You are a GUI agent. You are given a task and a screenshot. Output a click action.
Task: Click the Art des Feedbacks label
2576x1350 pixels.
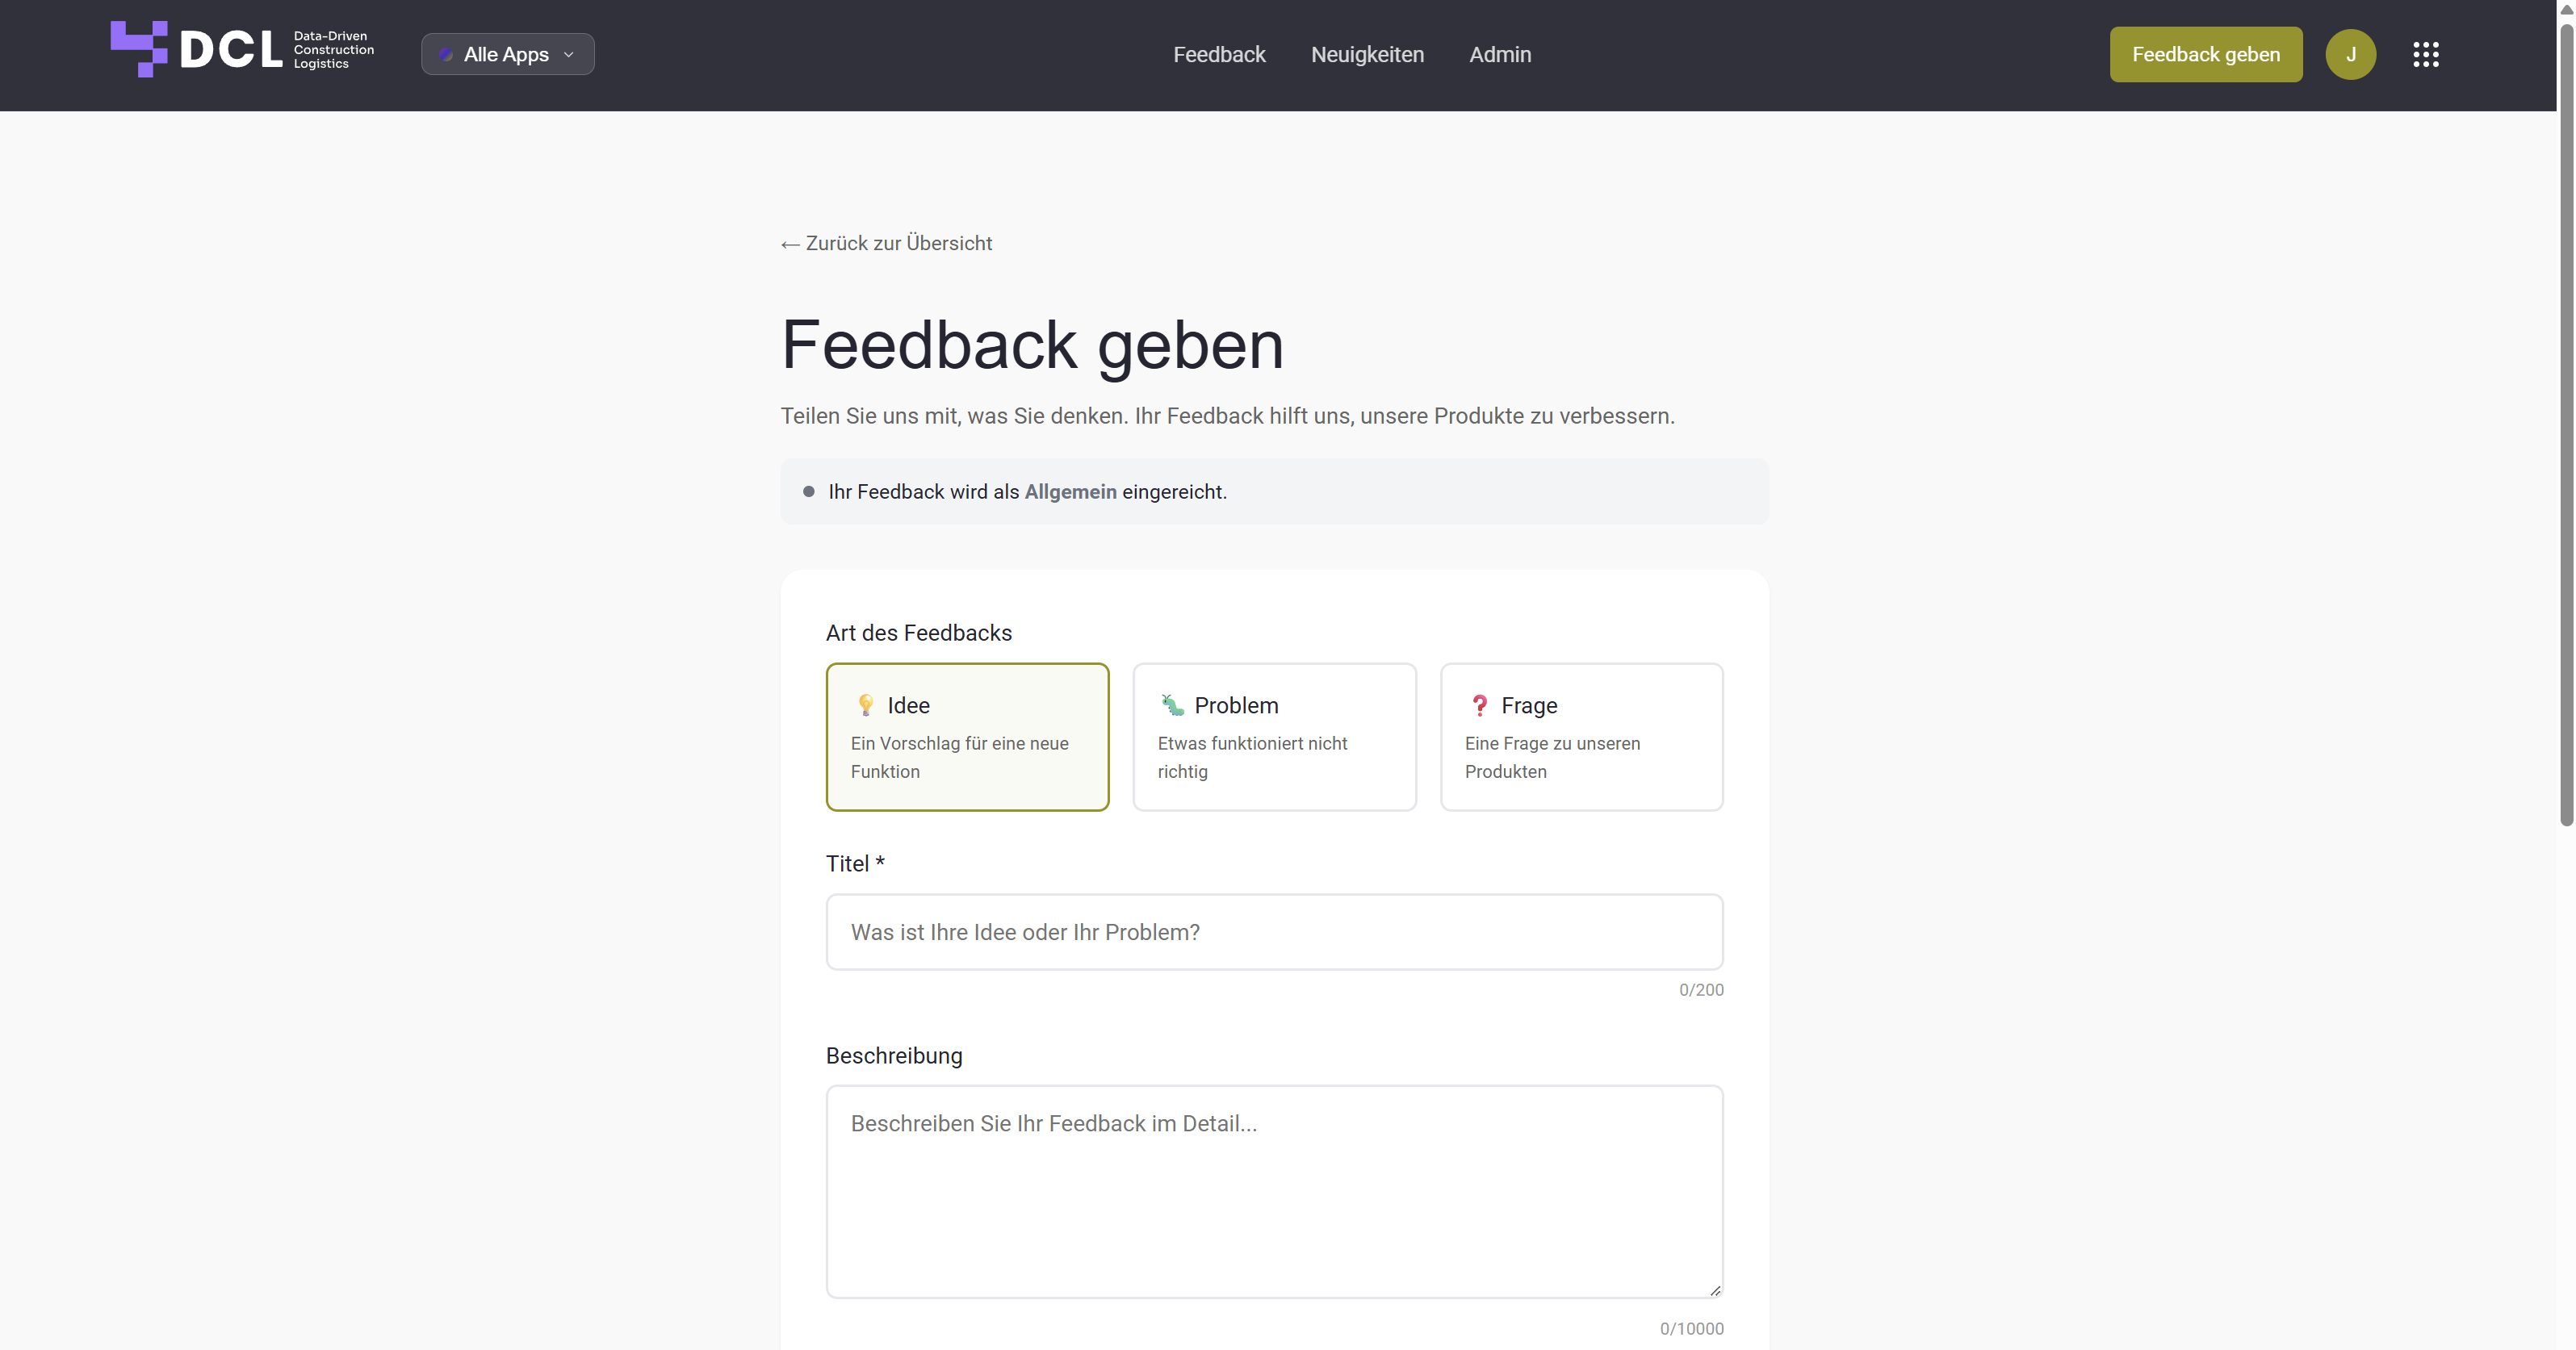(918, 633)
